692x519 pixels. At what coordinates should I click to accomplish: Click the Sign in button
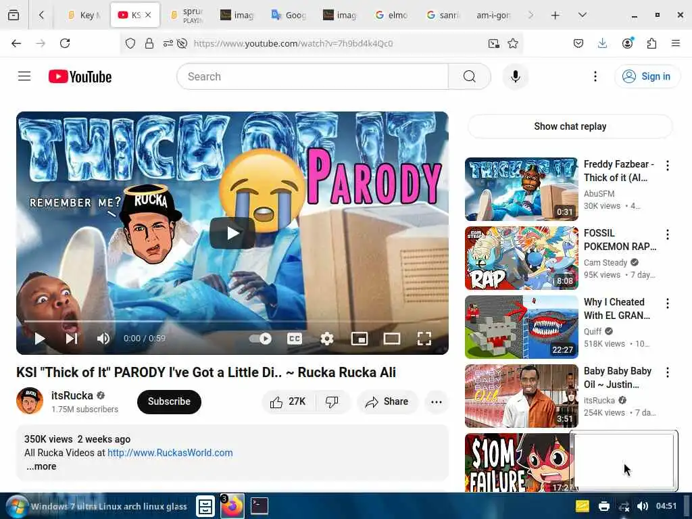click(x=647, y=76)
